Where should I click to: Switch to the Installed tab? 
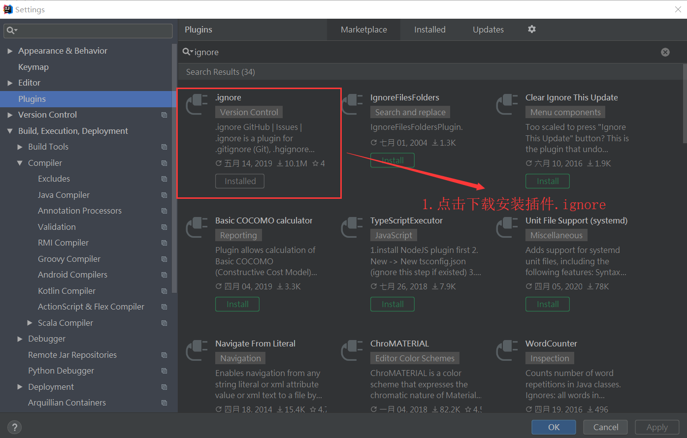point(430,30)
